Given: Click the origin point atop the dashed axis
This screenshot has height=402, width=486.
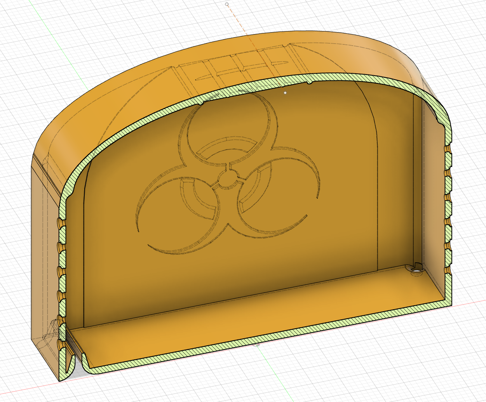Looking at the screenshot, I should [x=227, y=4].
